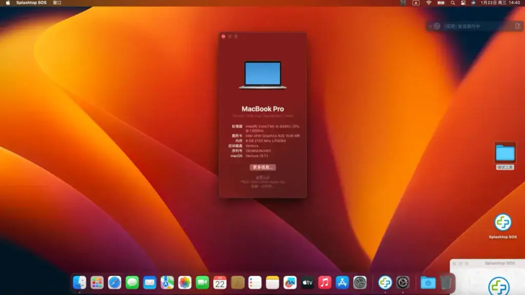Open the Splashtop SOS app menu
Viewport: 525px width, 295px height.
(31, 3)
